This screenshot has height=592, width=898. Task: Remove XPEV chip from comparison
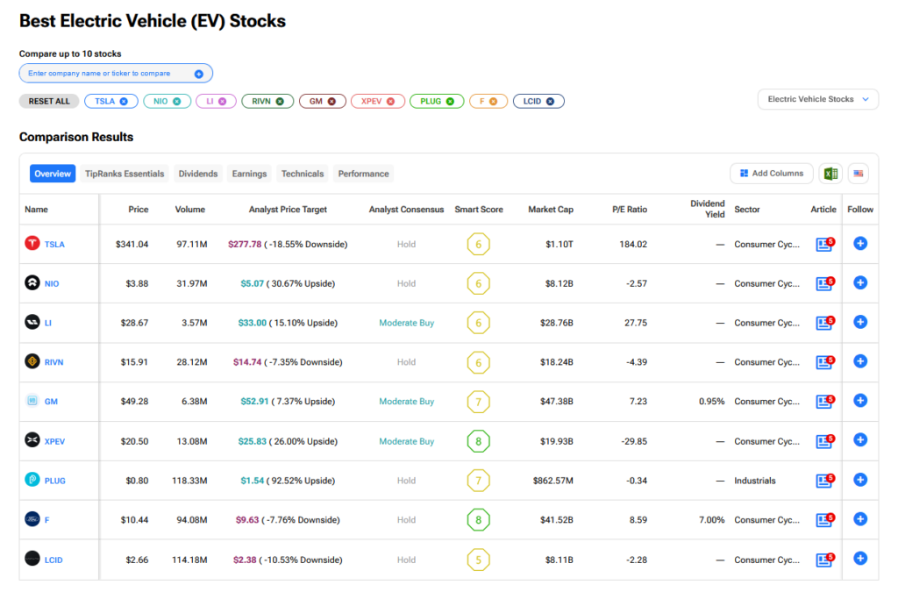(x=390, y=102)
